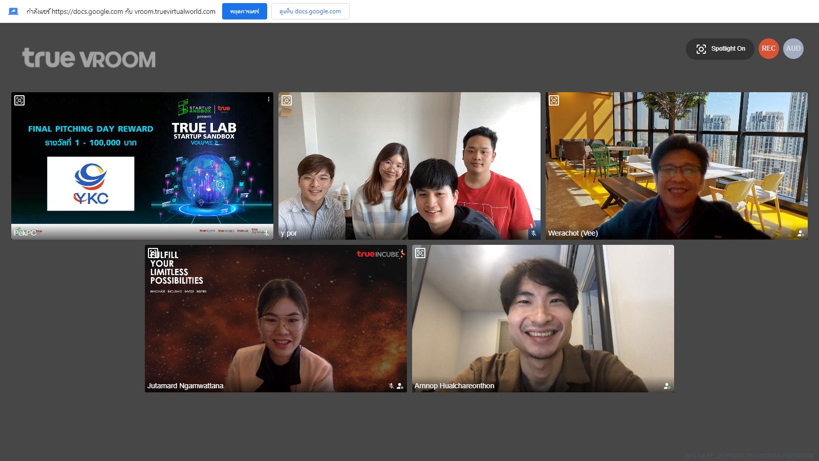Click the red REC indicator

[x=768, y=49]
